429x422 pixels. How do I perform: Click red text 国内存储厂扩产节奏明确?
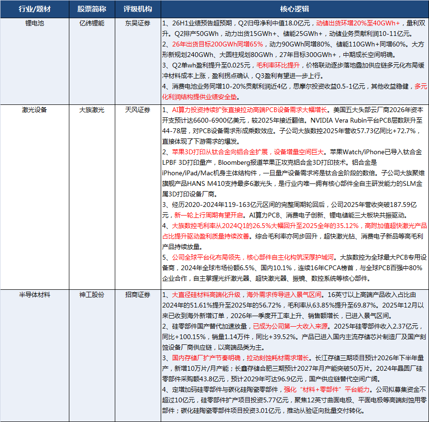(206, 358)
